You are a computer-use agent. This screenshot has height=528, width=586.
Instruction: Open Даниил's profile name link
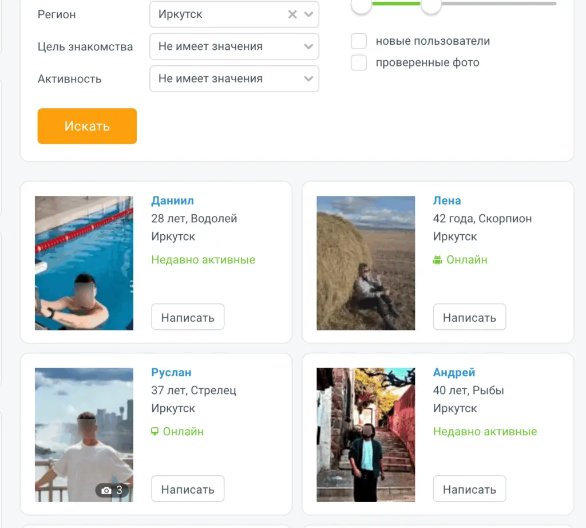[172, 201]
